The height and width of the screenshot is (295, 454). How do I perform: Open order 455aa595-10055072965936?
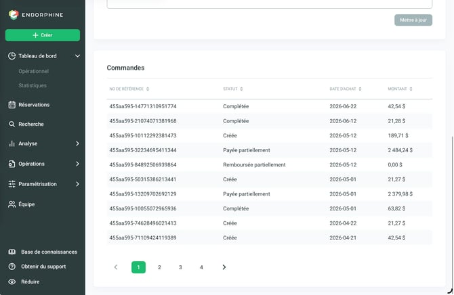pos(143,208)
